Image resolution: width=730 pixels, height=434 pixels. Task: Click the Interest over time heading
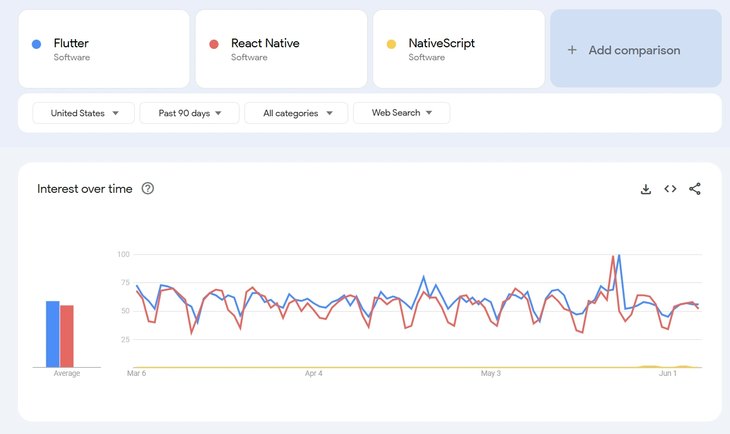[x=85, y=189]
